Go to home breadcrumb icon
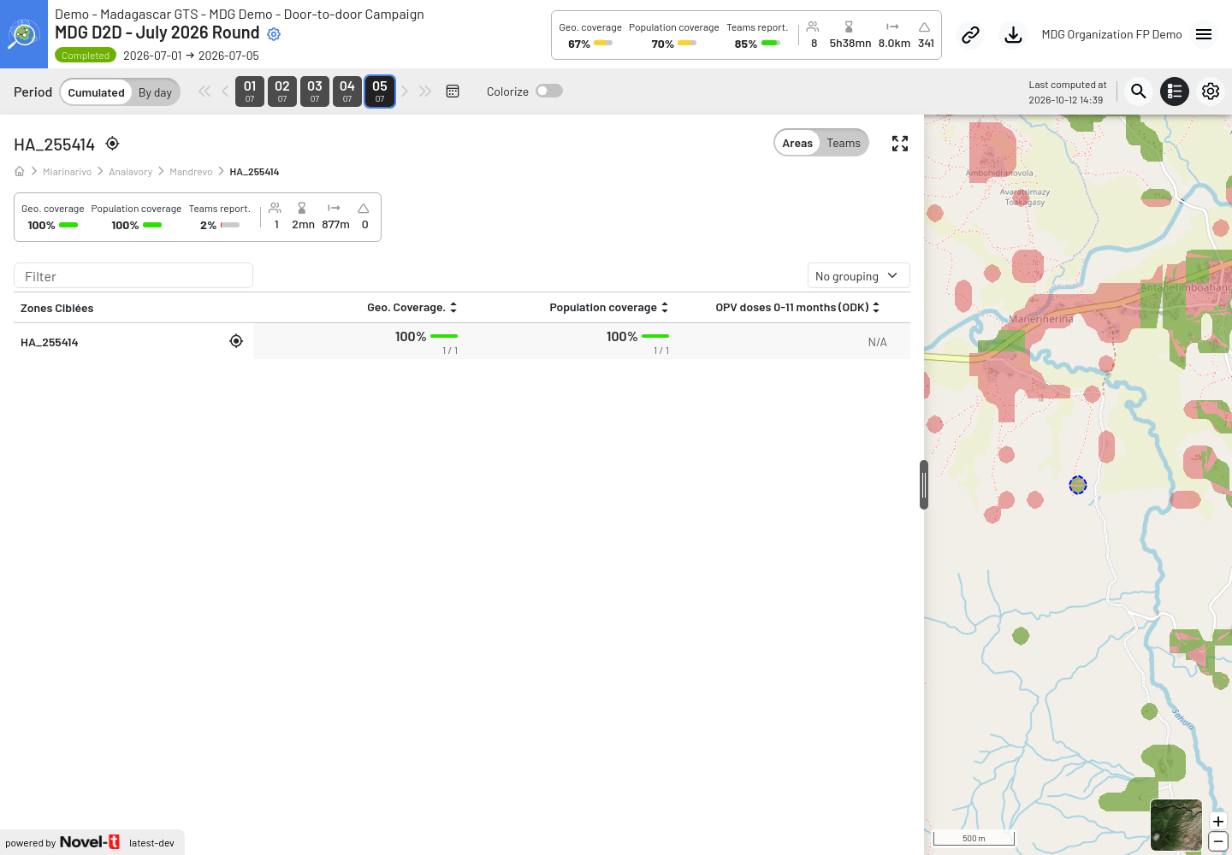Screen dimensions: 1232x855 pyautogui.click(x=20, y=171)
